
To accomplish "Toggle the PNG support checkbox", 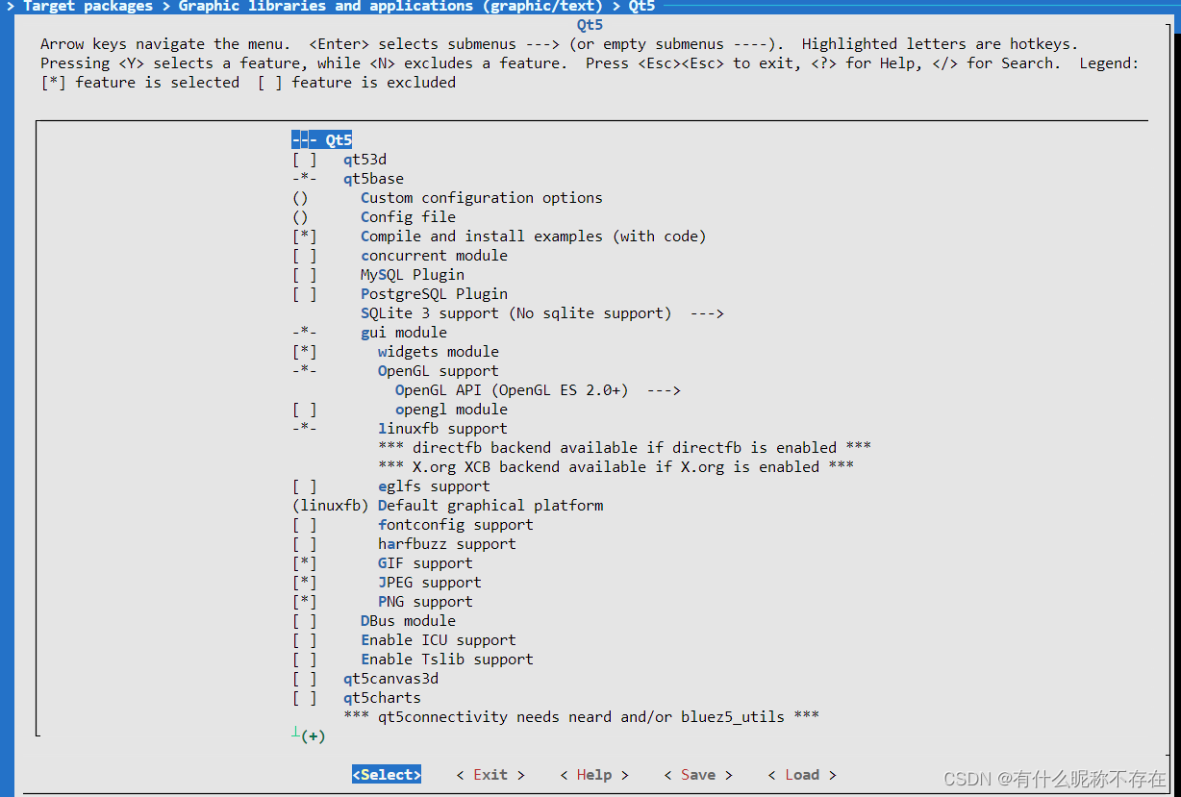I will [x=304, y=602].
